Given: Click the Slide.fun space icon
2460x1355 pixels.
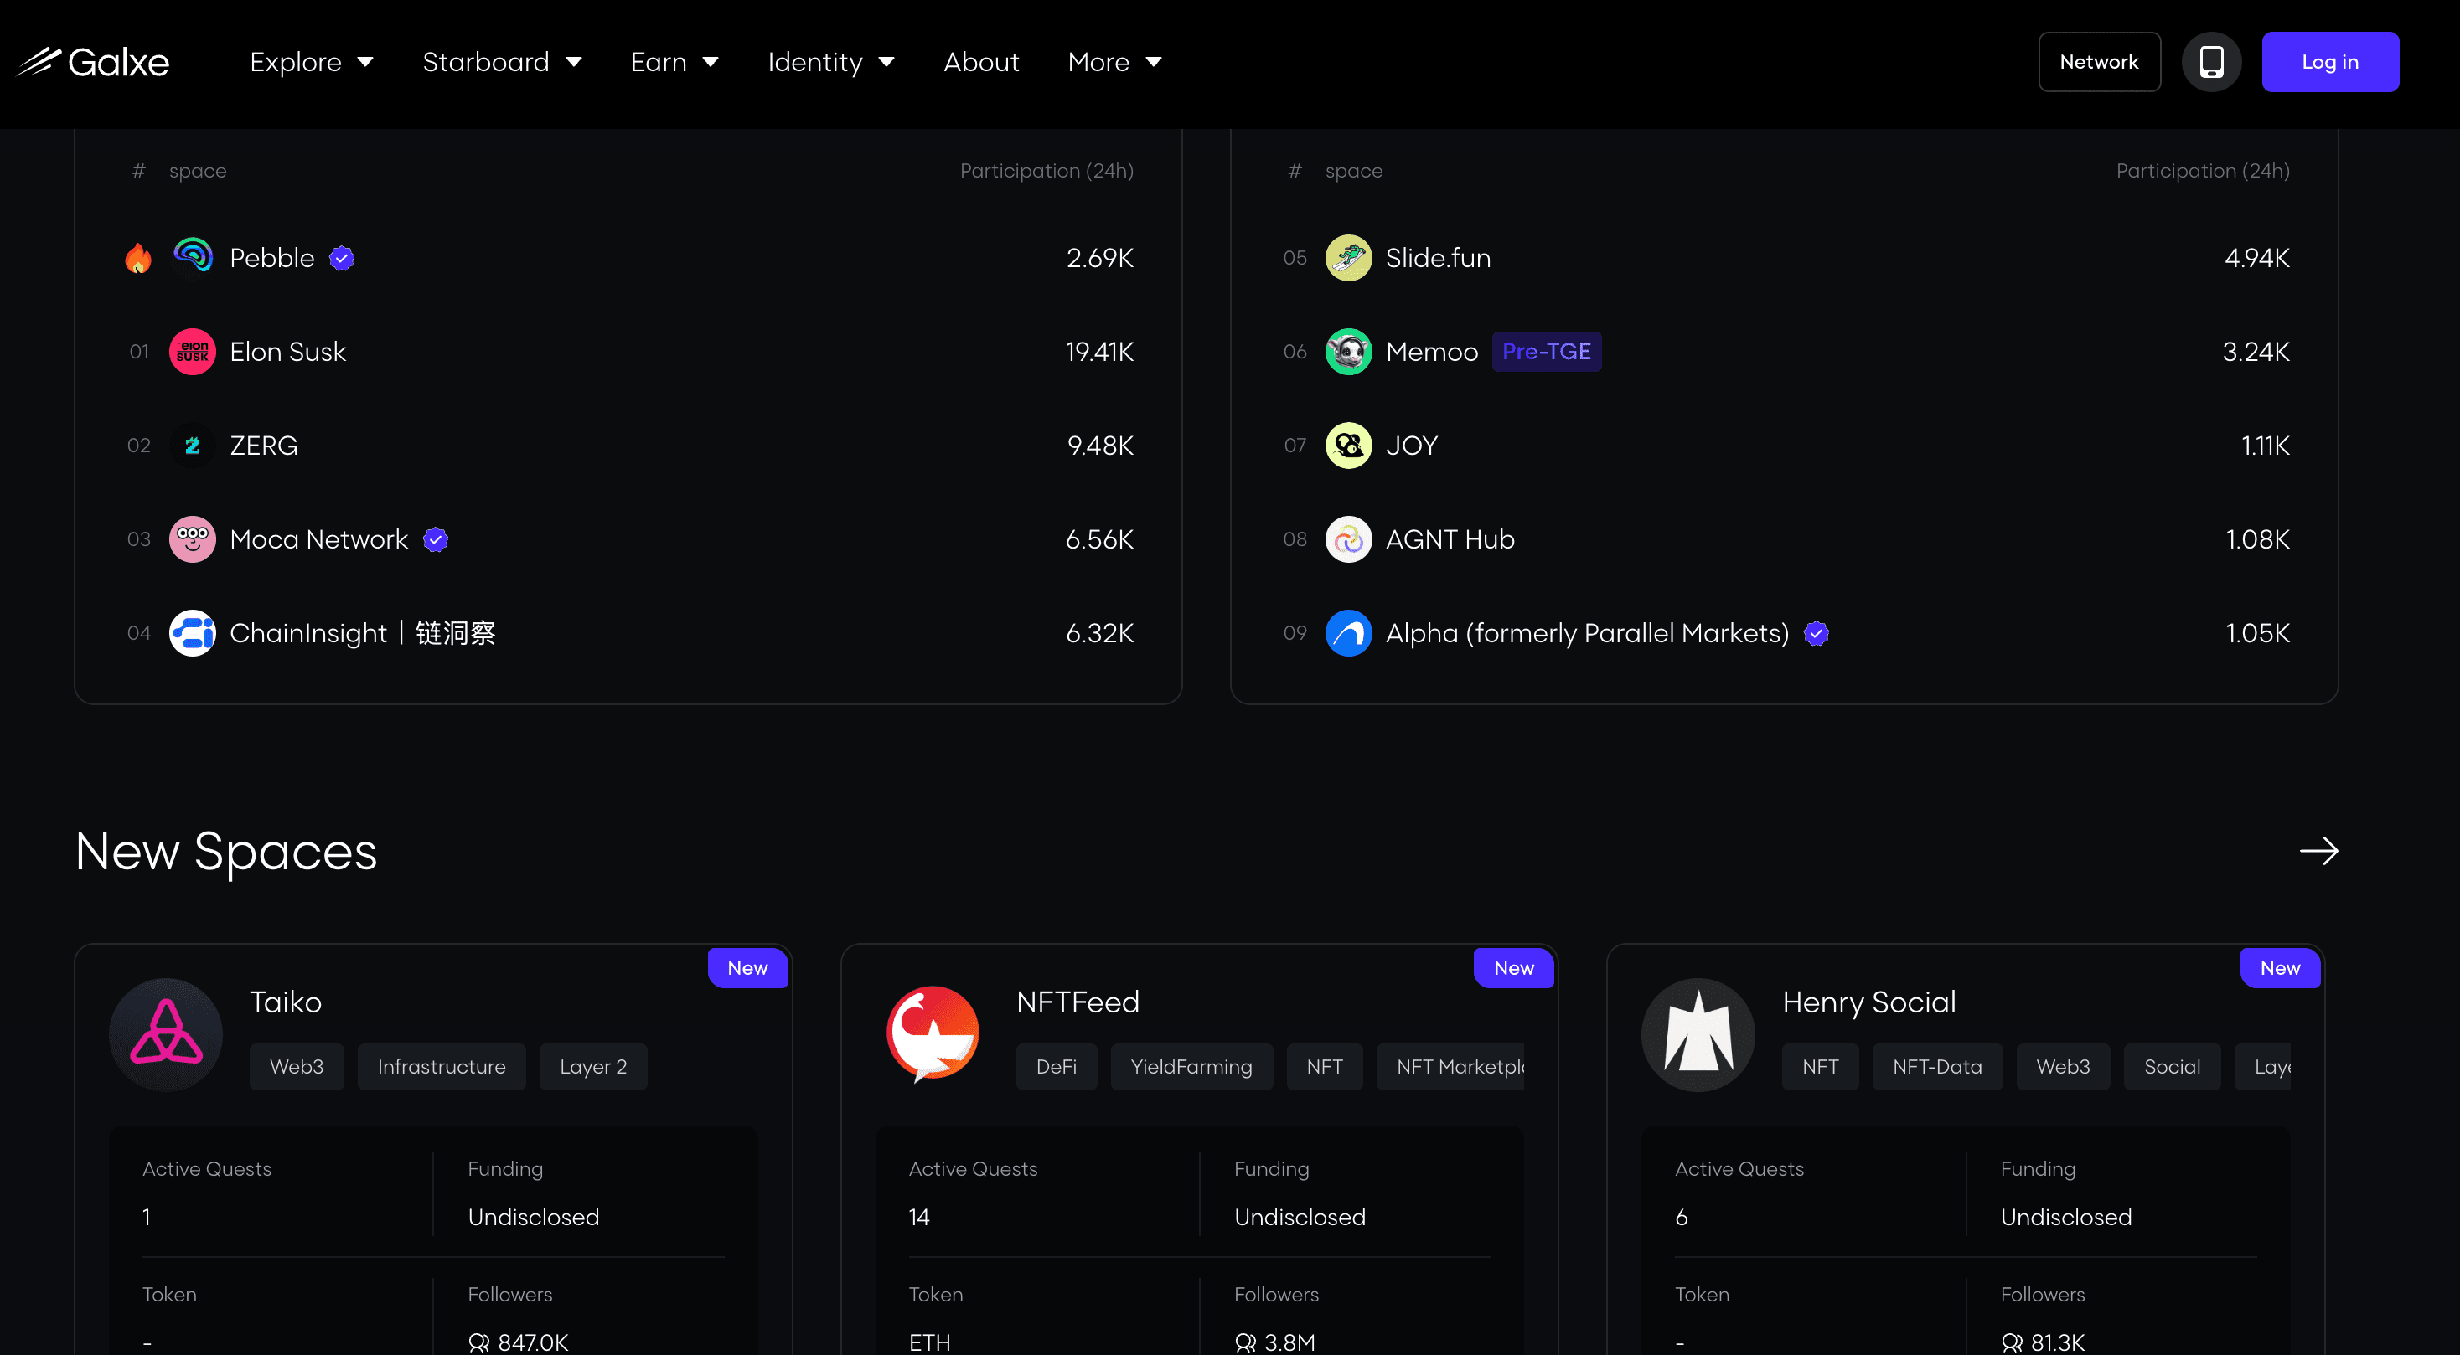Looking at the screenshot, I should pos(1348,257).
